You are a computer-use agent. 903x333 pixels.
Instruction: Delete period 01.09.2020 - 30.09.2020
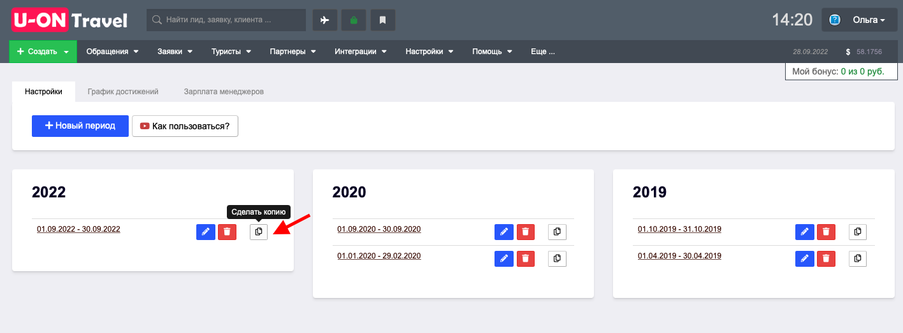(526, 232)
